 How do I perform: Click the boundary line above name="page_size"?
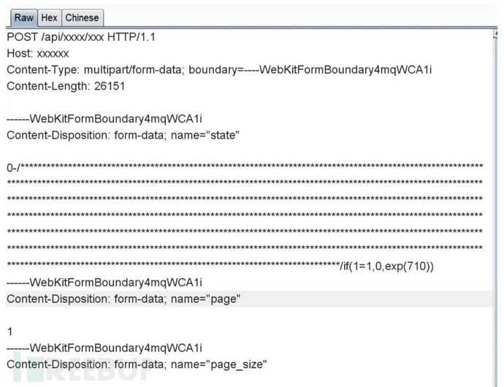[x=104, y=348]
